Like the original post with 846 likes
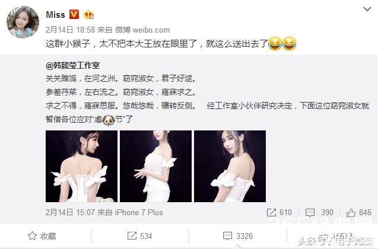The image size is (378, 249). (x=358, y=212)
